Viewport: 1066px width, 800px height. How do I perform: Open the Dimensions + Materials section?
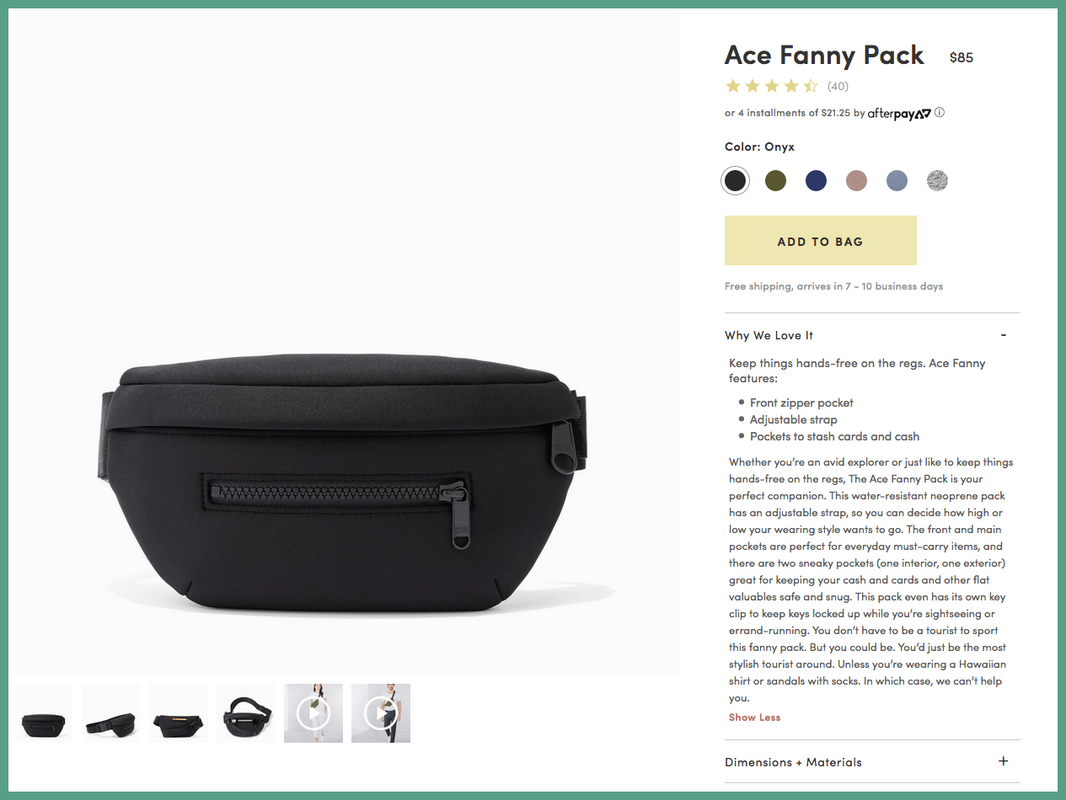[x=872, y=762]
